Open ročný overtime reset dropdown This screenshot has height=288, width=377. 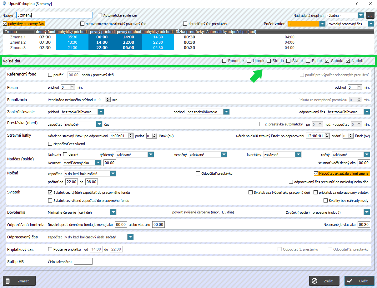tap(367, 154)
